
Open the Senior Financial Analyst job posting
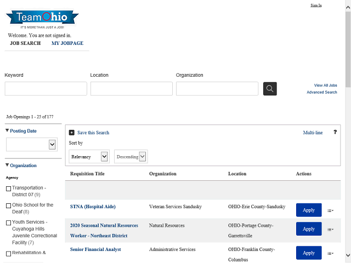click(x=95, y=249)
